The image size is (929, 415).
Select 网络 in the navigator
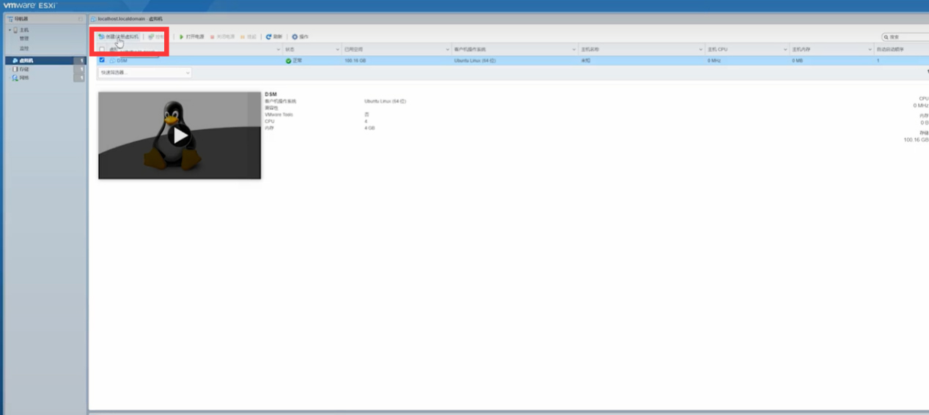(24, 77)
